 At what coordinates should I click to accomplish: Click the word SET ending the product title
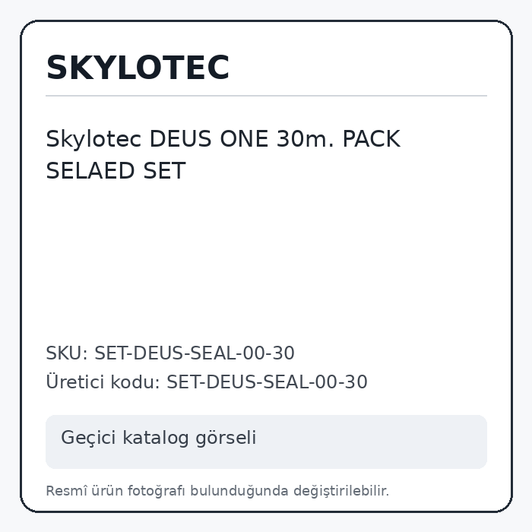coord(165,171)
